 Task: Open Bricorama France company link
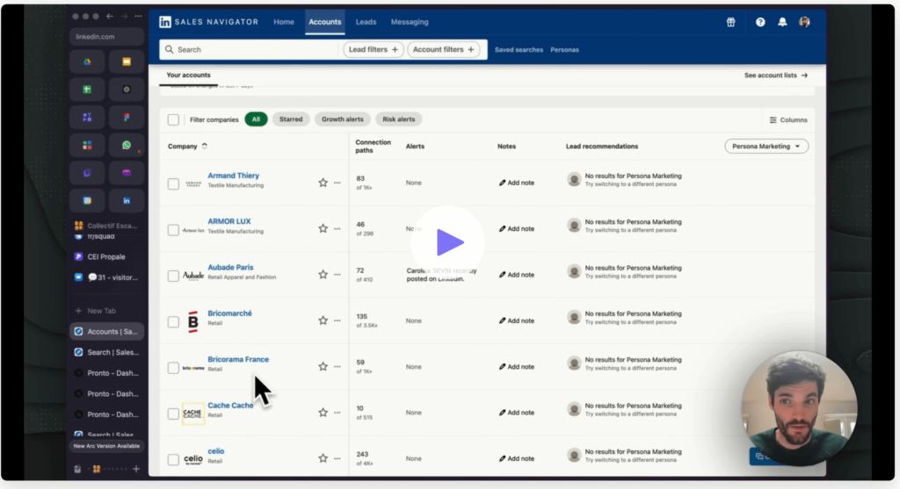pos(238,359)
